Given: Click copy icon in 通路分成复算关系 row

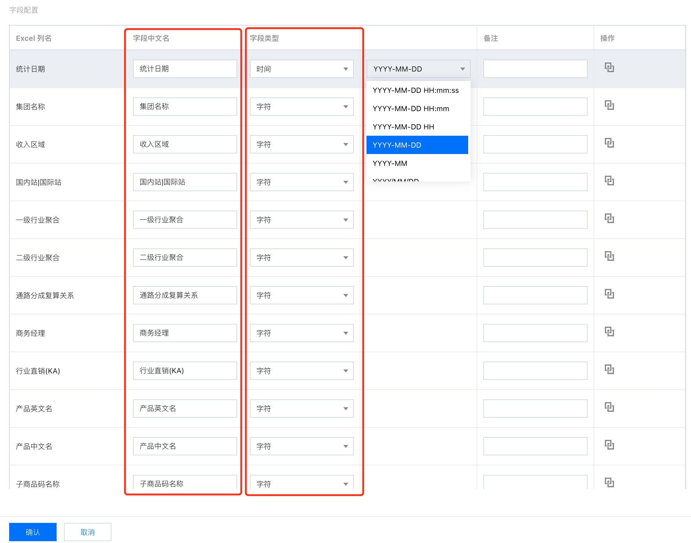Looking at the screenshot, I should (609, 294).
